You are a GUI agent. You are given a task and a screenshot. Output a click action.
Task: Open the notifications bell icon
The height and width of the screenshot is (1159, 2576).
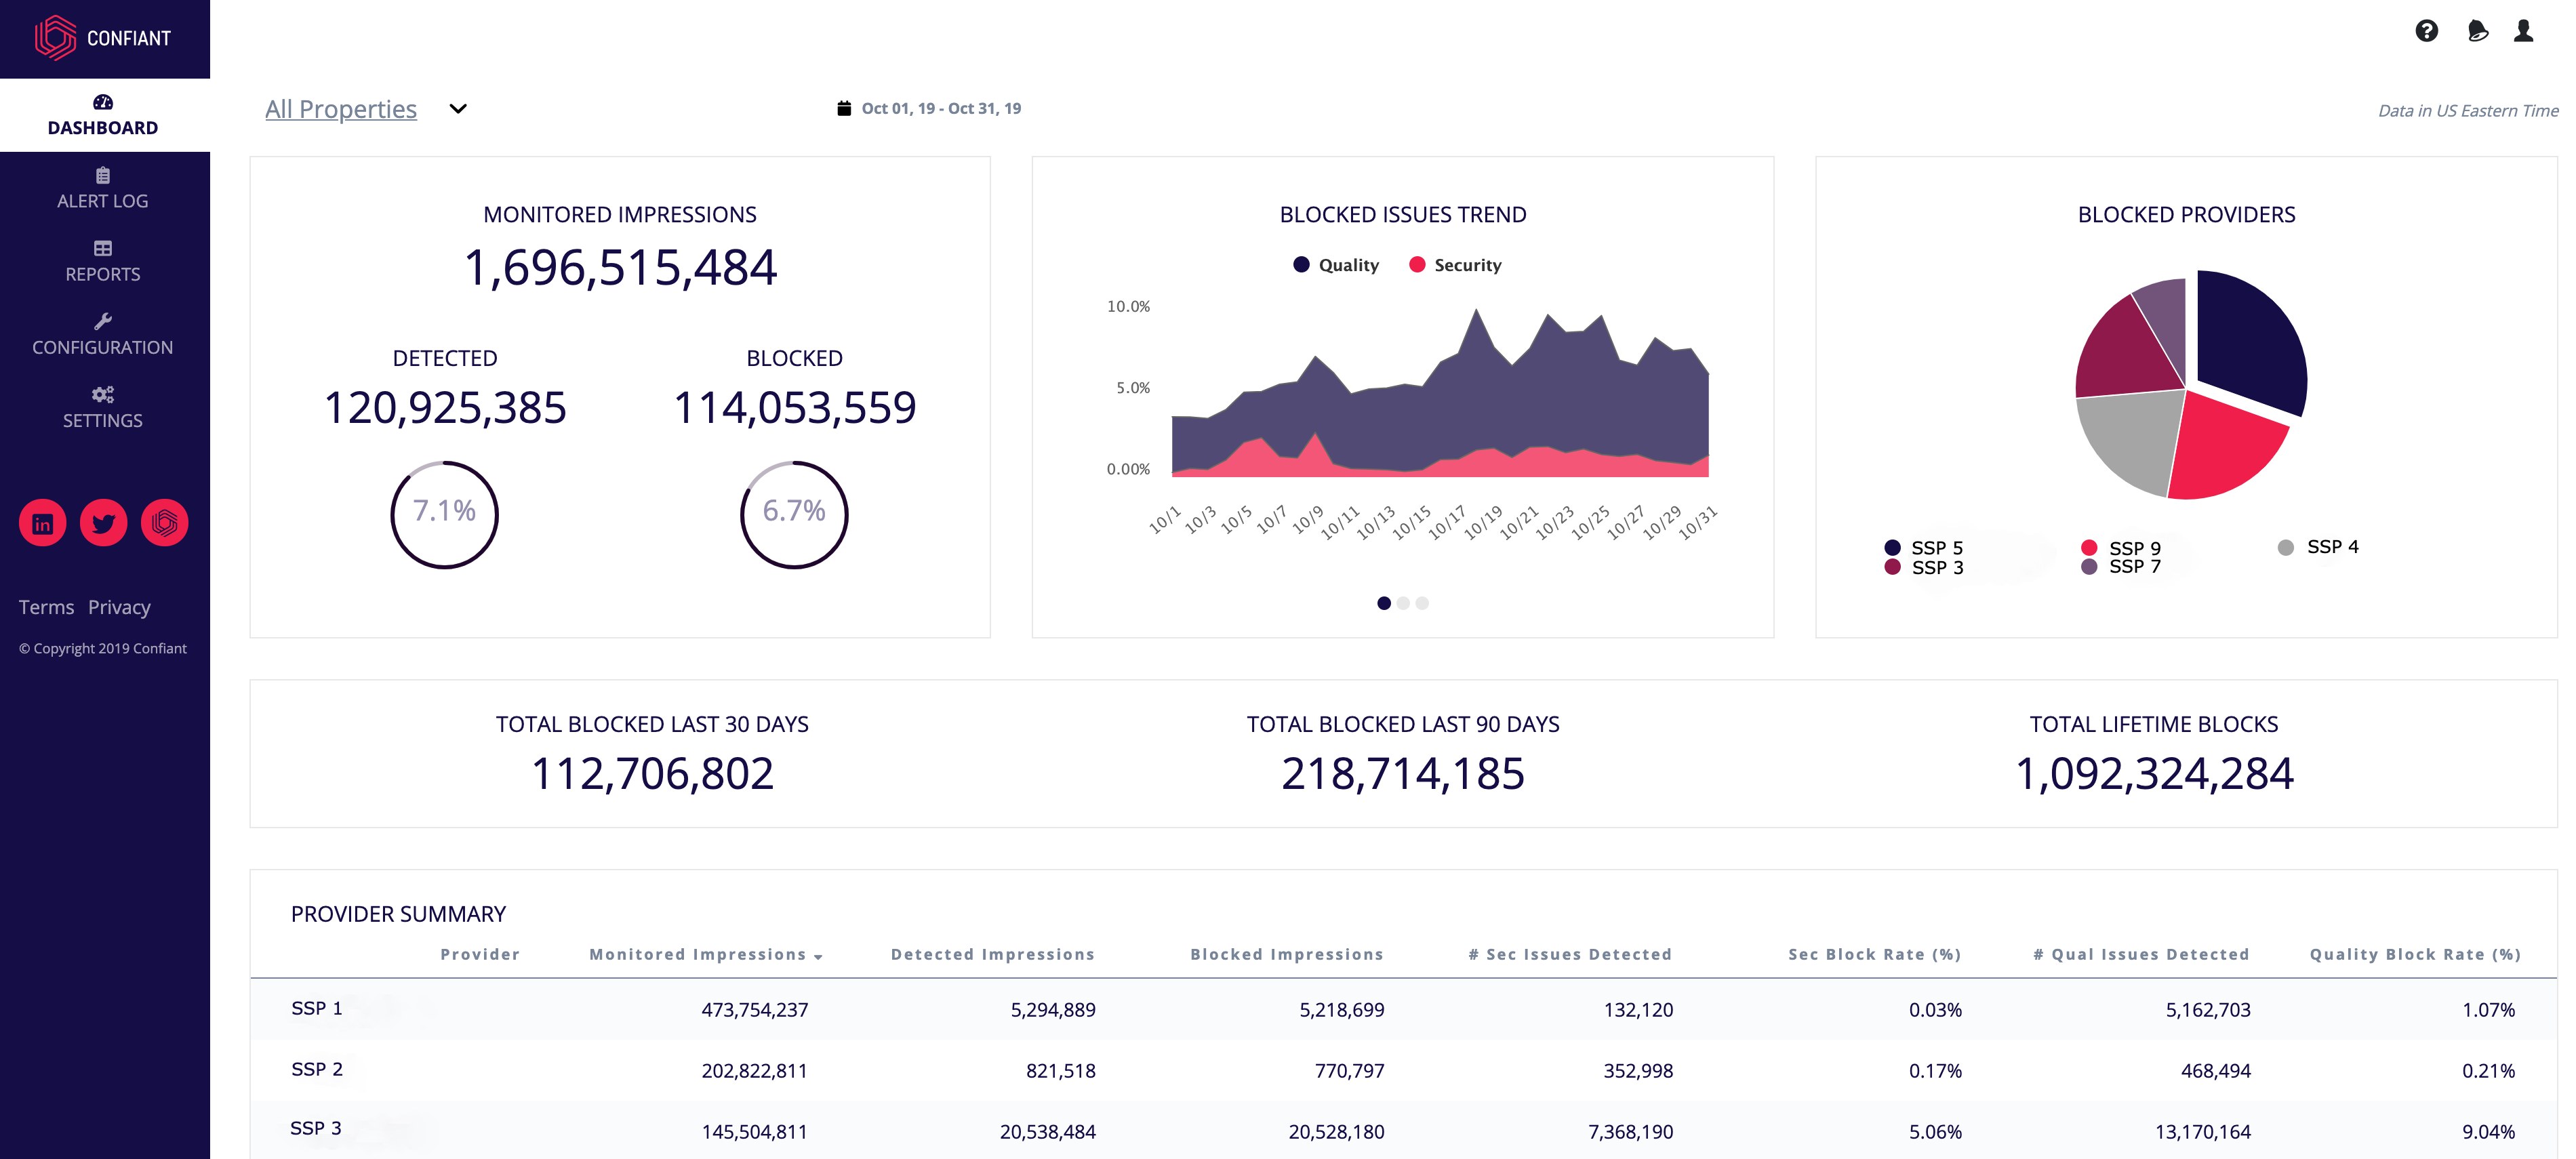point(2477,31)
